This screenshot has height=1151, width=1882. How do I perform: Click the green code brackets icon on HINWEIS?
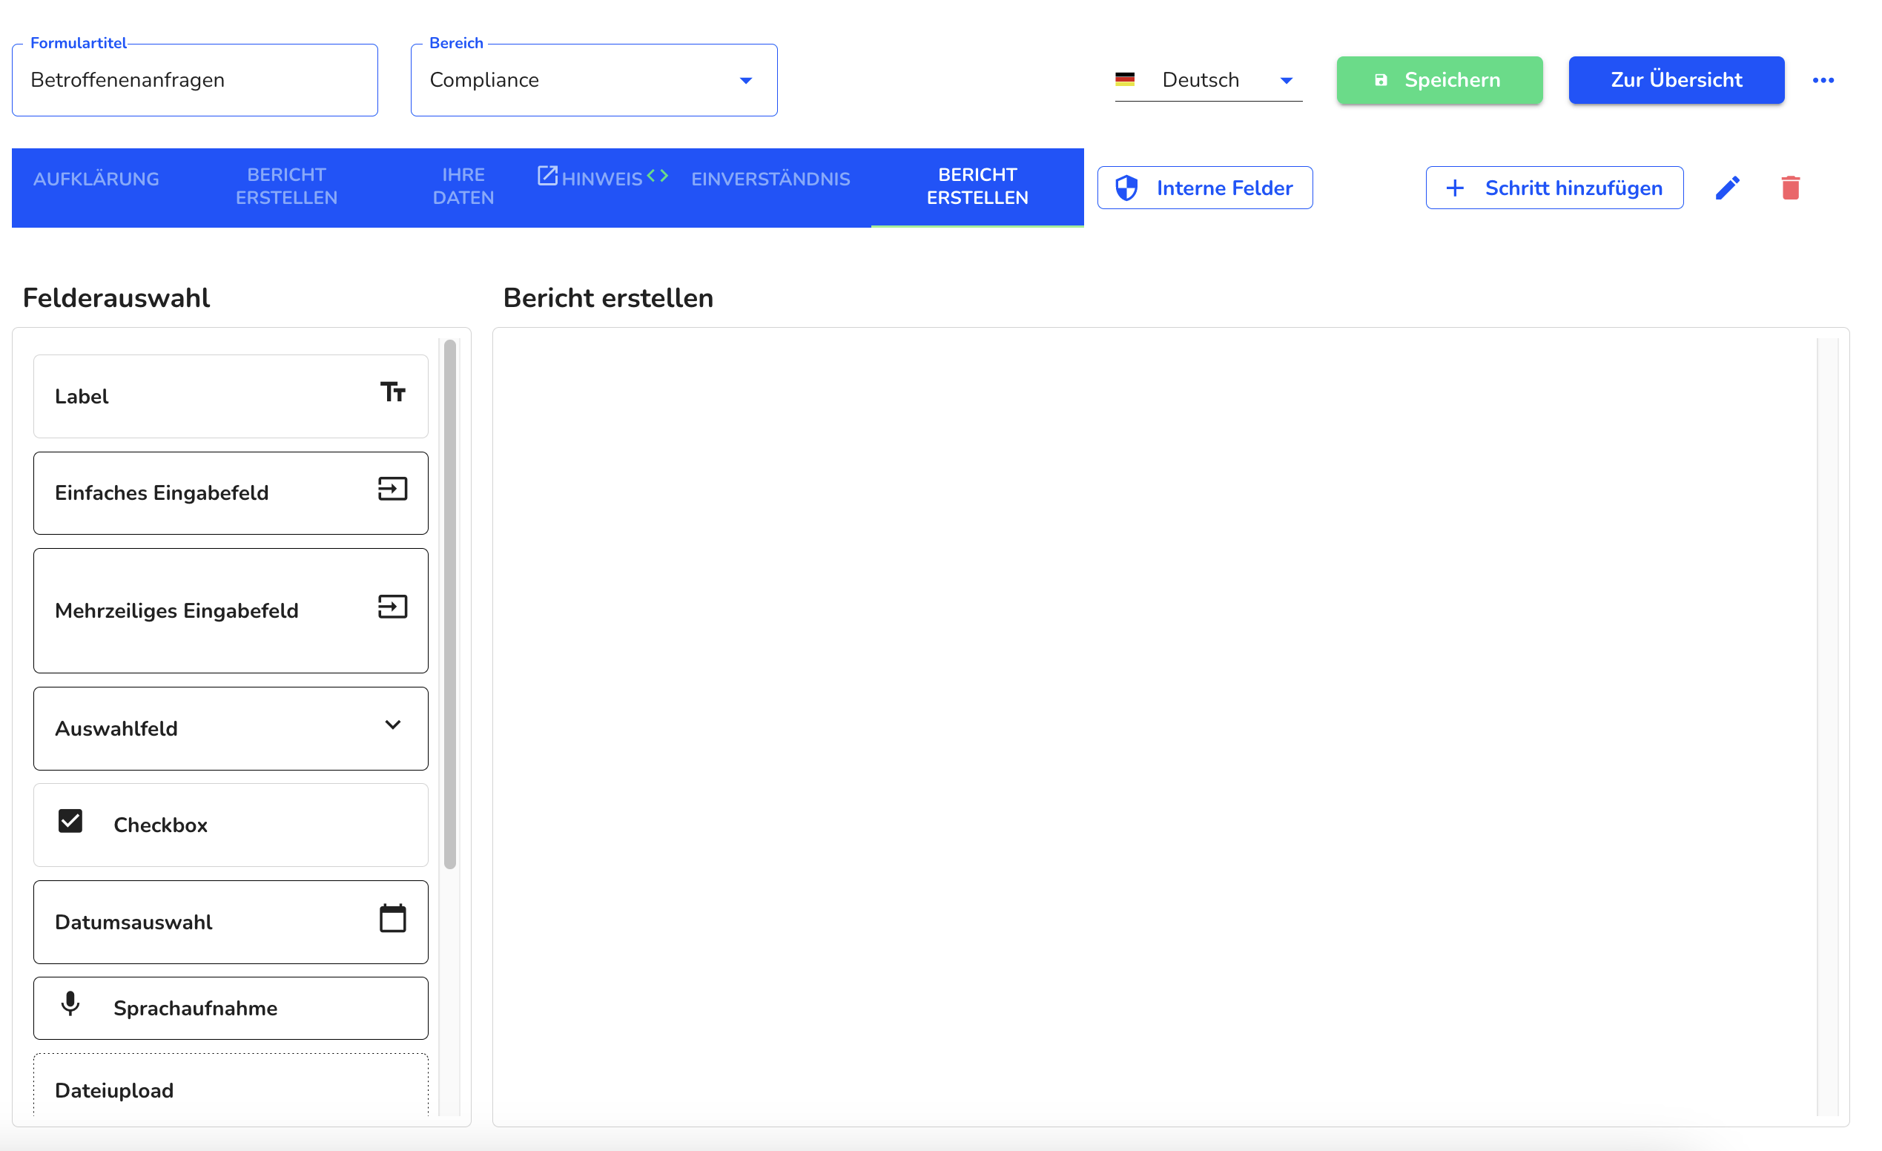pyautogui.click(x=658, y=176)
